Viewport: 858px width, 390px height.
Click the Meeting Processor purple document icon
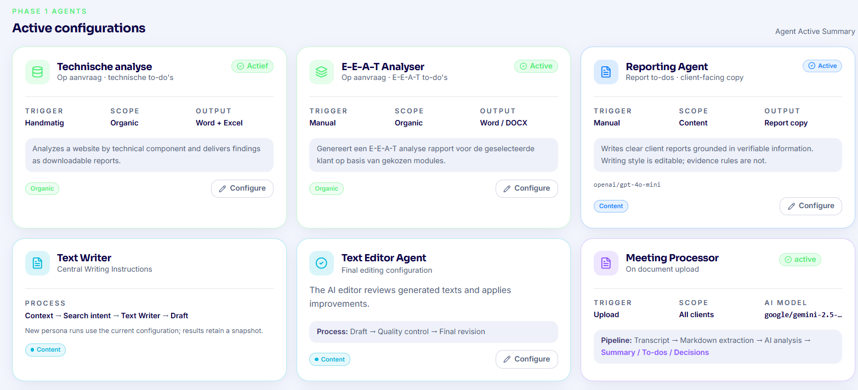[606, 263]
